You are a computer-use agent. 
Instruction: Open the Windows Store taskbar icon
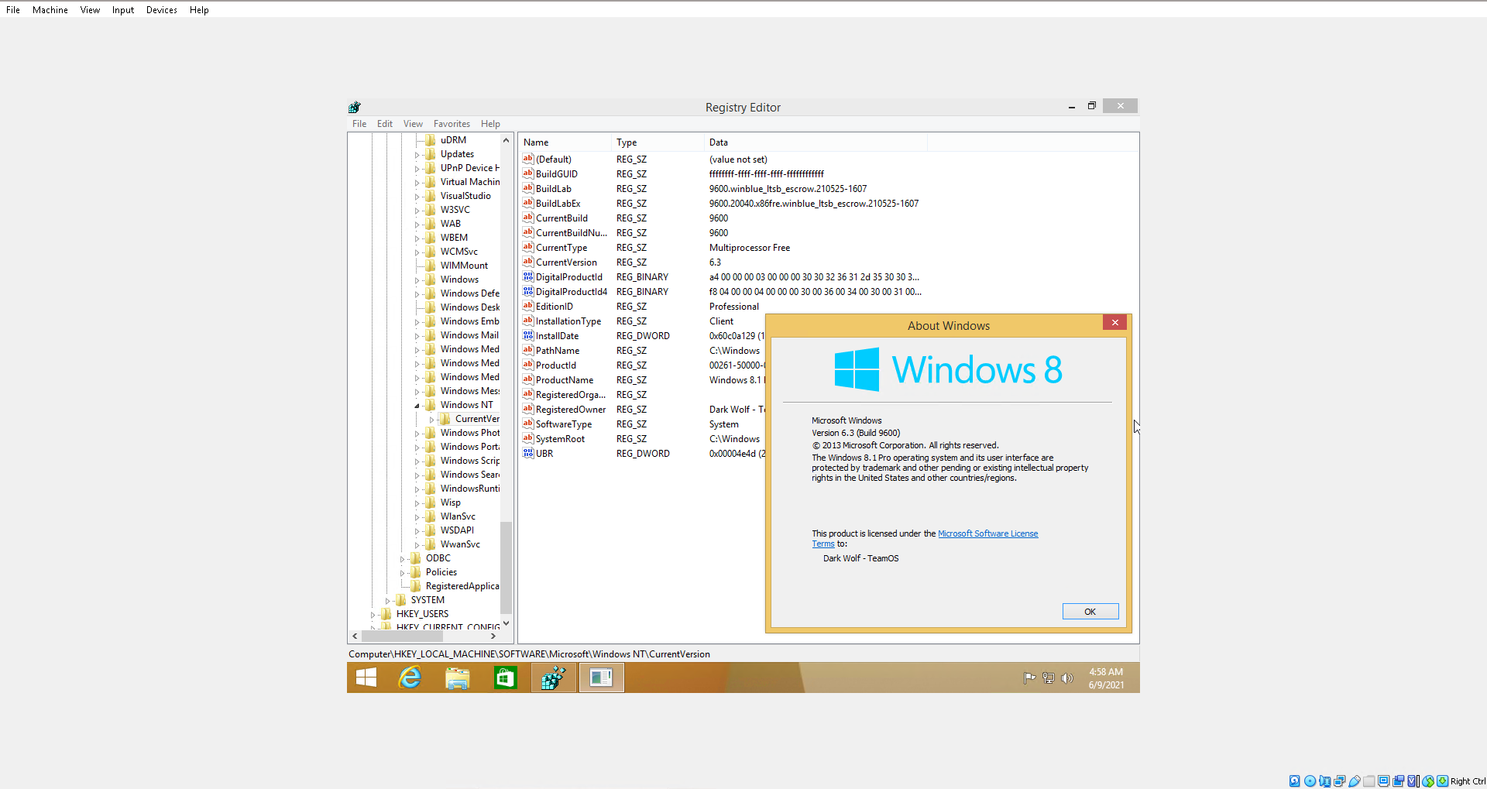point(505,678)
